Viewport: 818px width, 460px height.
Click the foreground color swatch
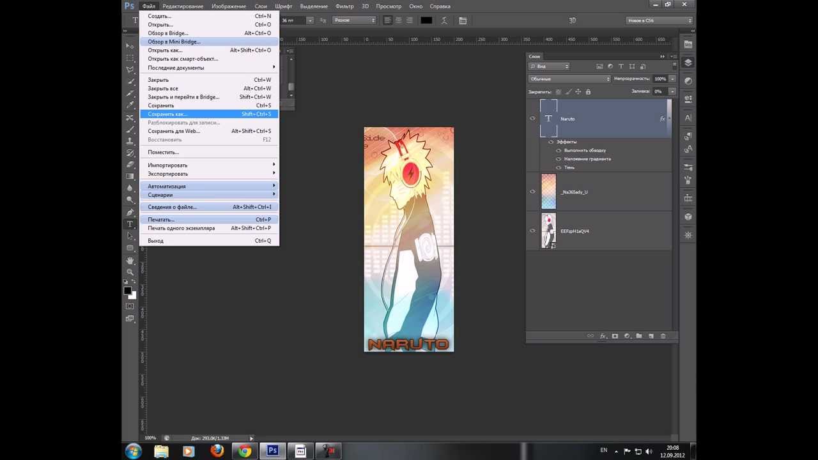click(128, 291)
